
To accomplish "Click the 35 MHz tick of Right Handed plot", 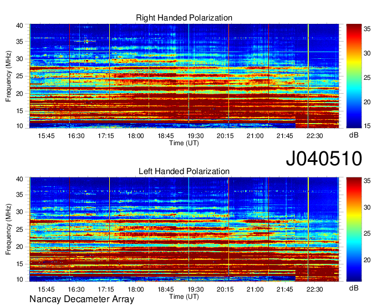I will pos(19,42).
